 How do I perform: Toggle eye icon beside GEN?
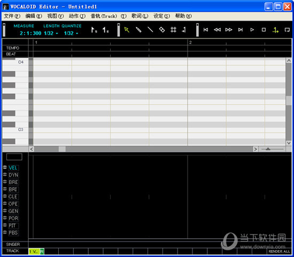[5, 211]
